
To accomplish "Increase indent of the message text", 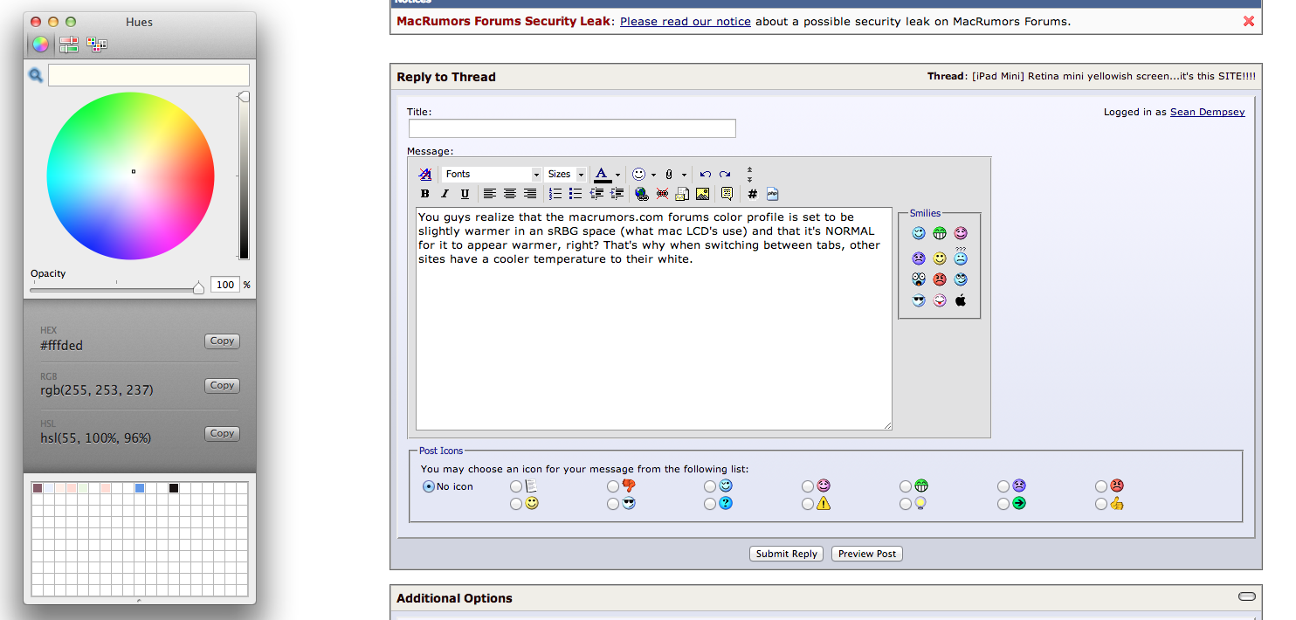I will [617, 194].
